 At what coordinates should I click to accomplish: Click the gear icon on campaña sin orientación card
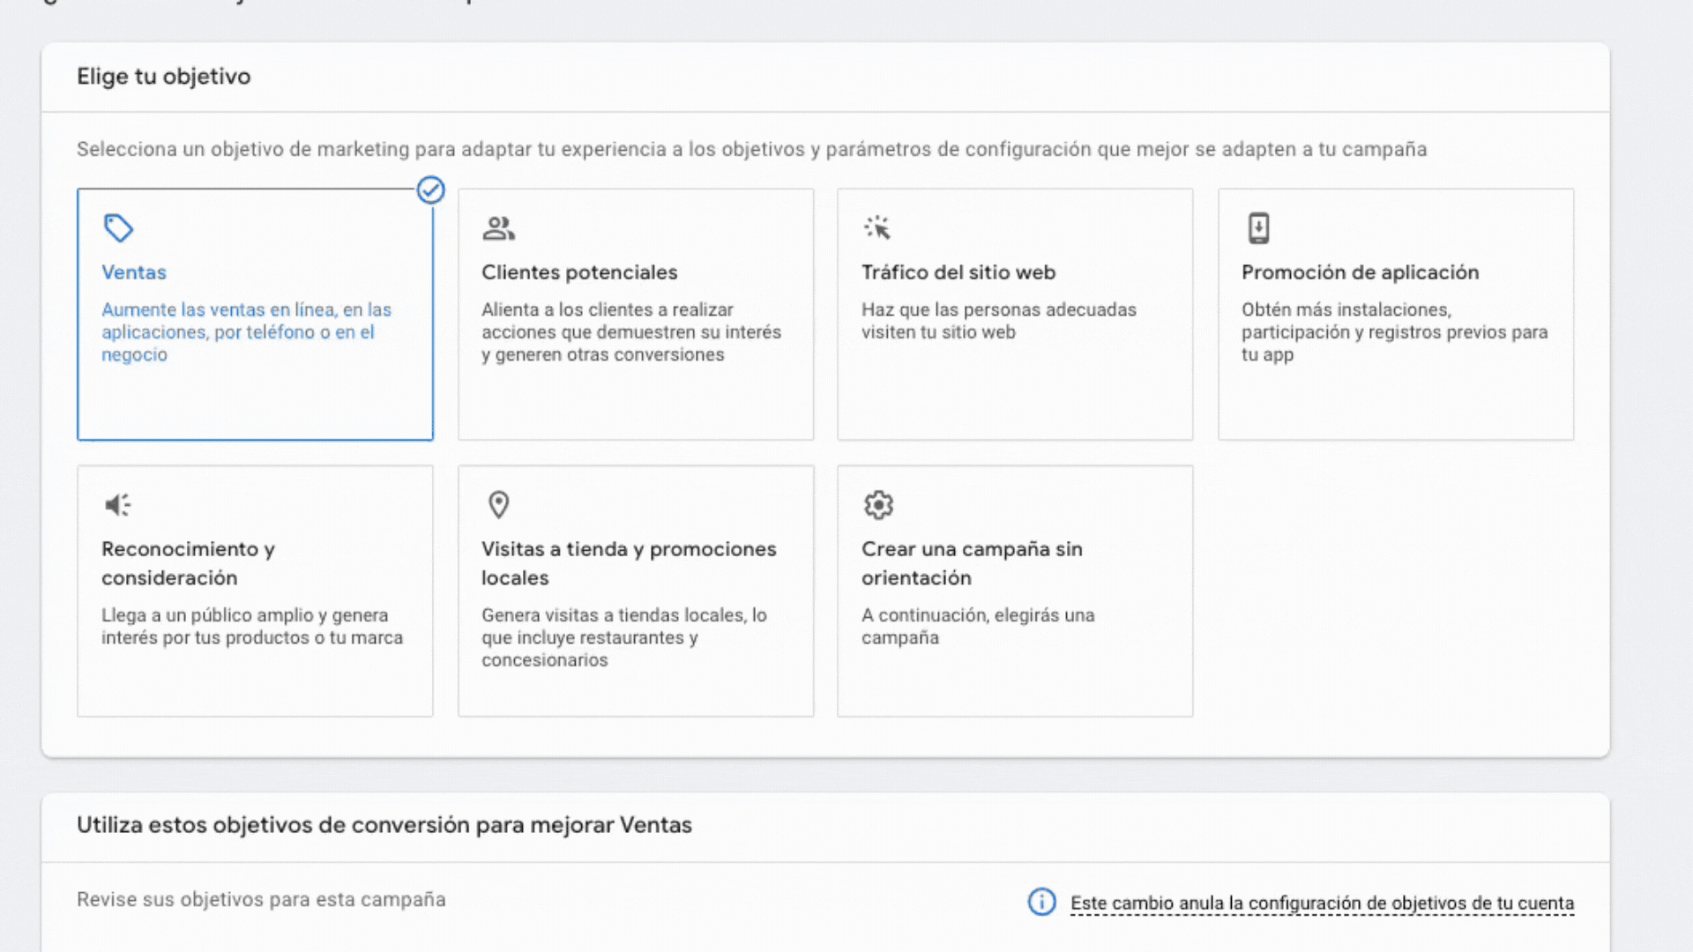coord(877,504)
